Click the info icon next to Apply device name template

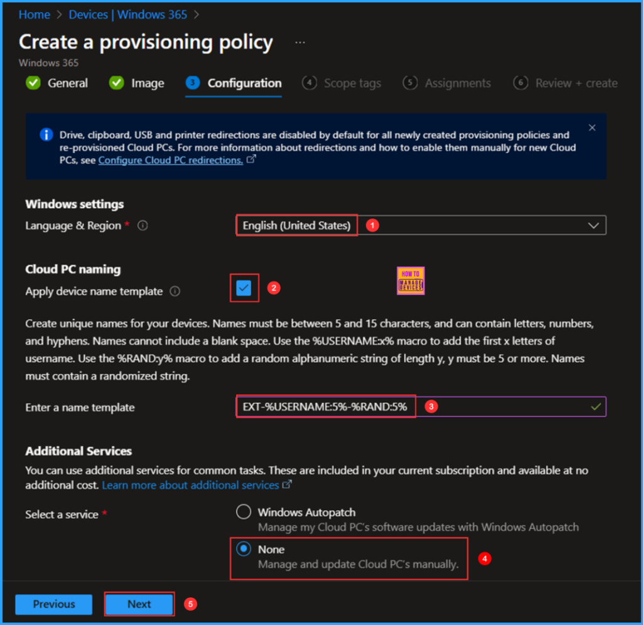point(175,291)
